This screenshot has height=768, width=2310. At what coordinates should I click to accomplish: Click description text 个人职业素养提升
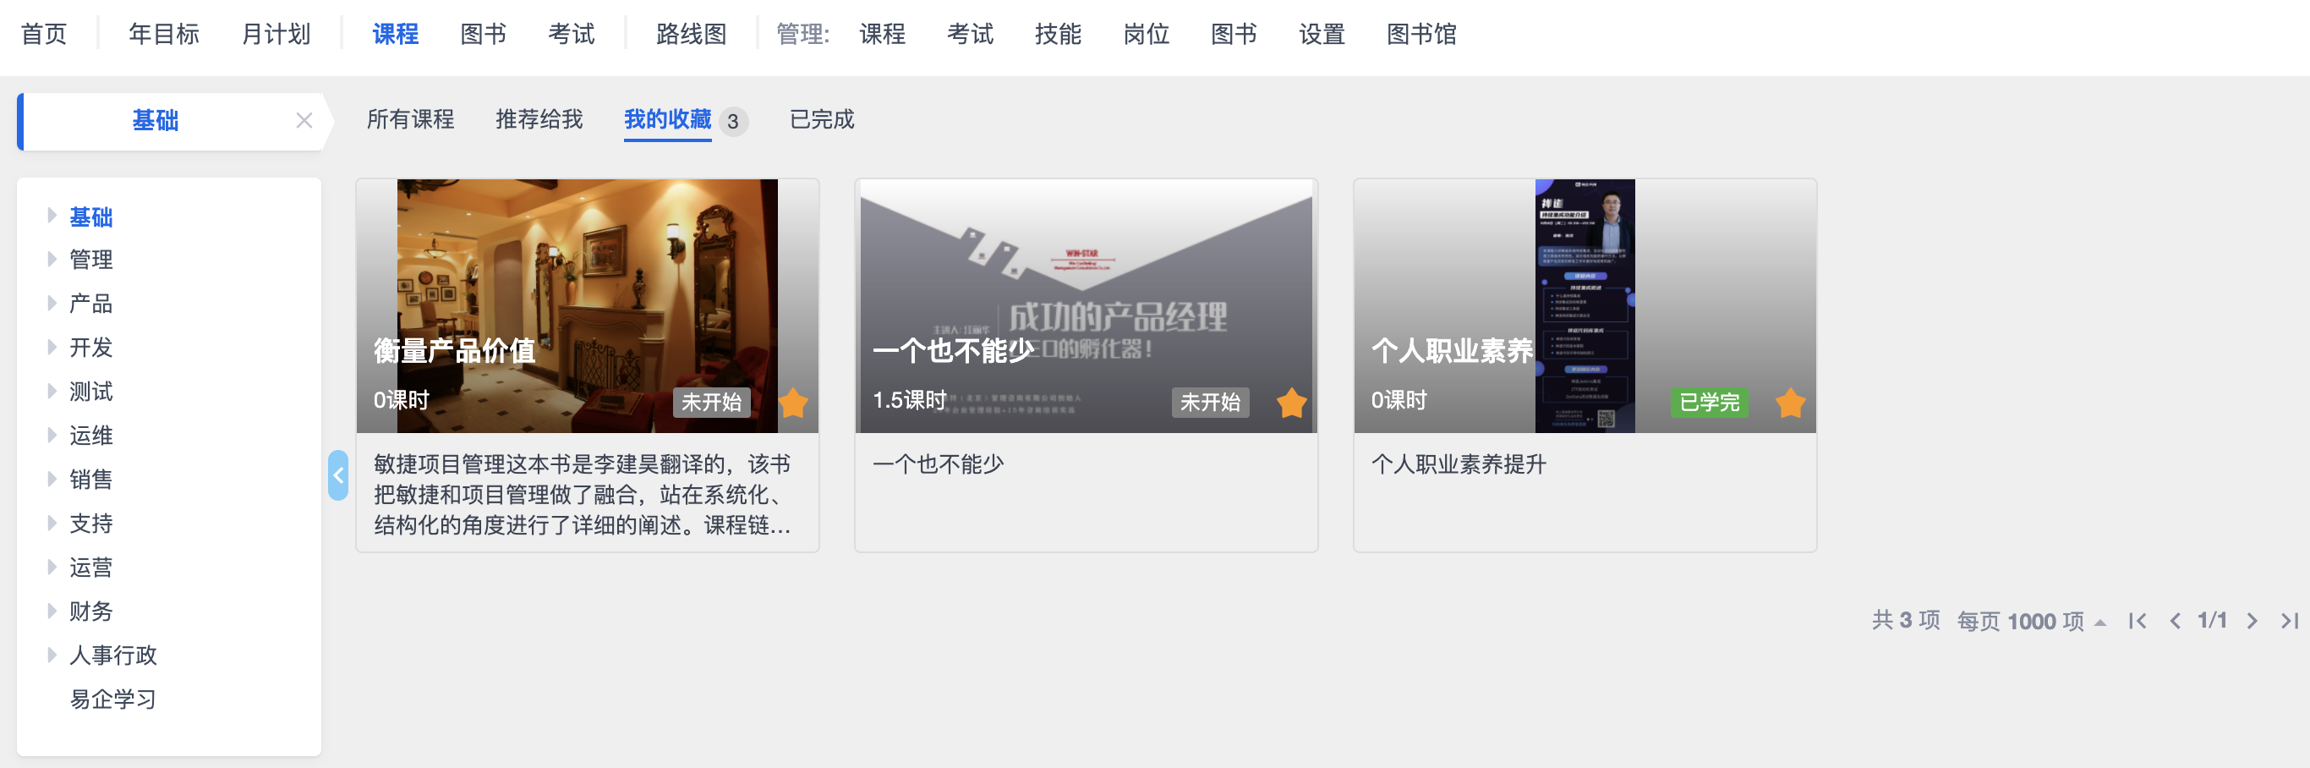[1459, 464]
